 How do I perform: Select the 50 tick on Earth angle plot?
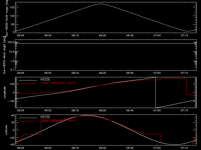coord(13,24)
